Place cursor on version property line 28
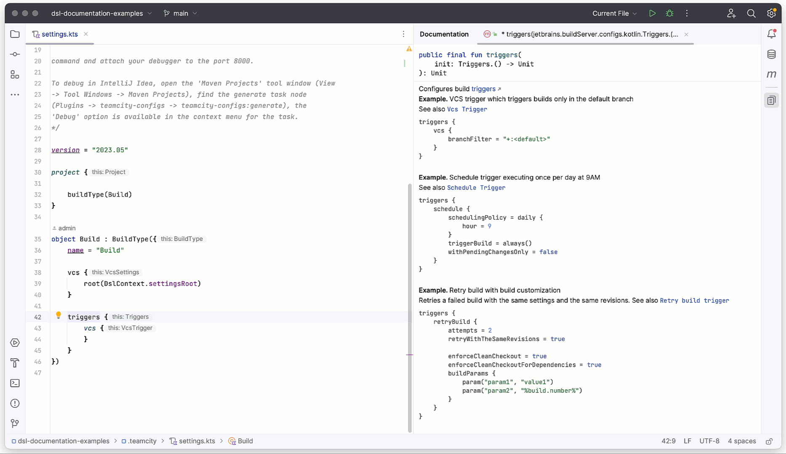 pyautogui.click(x=65, y=150)
